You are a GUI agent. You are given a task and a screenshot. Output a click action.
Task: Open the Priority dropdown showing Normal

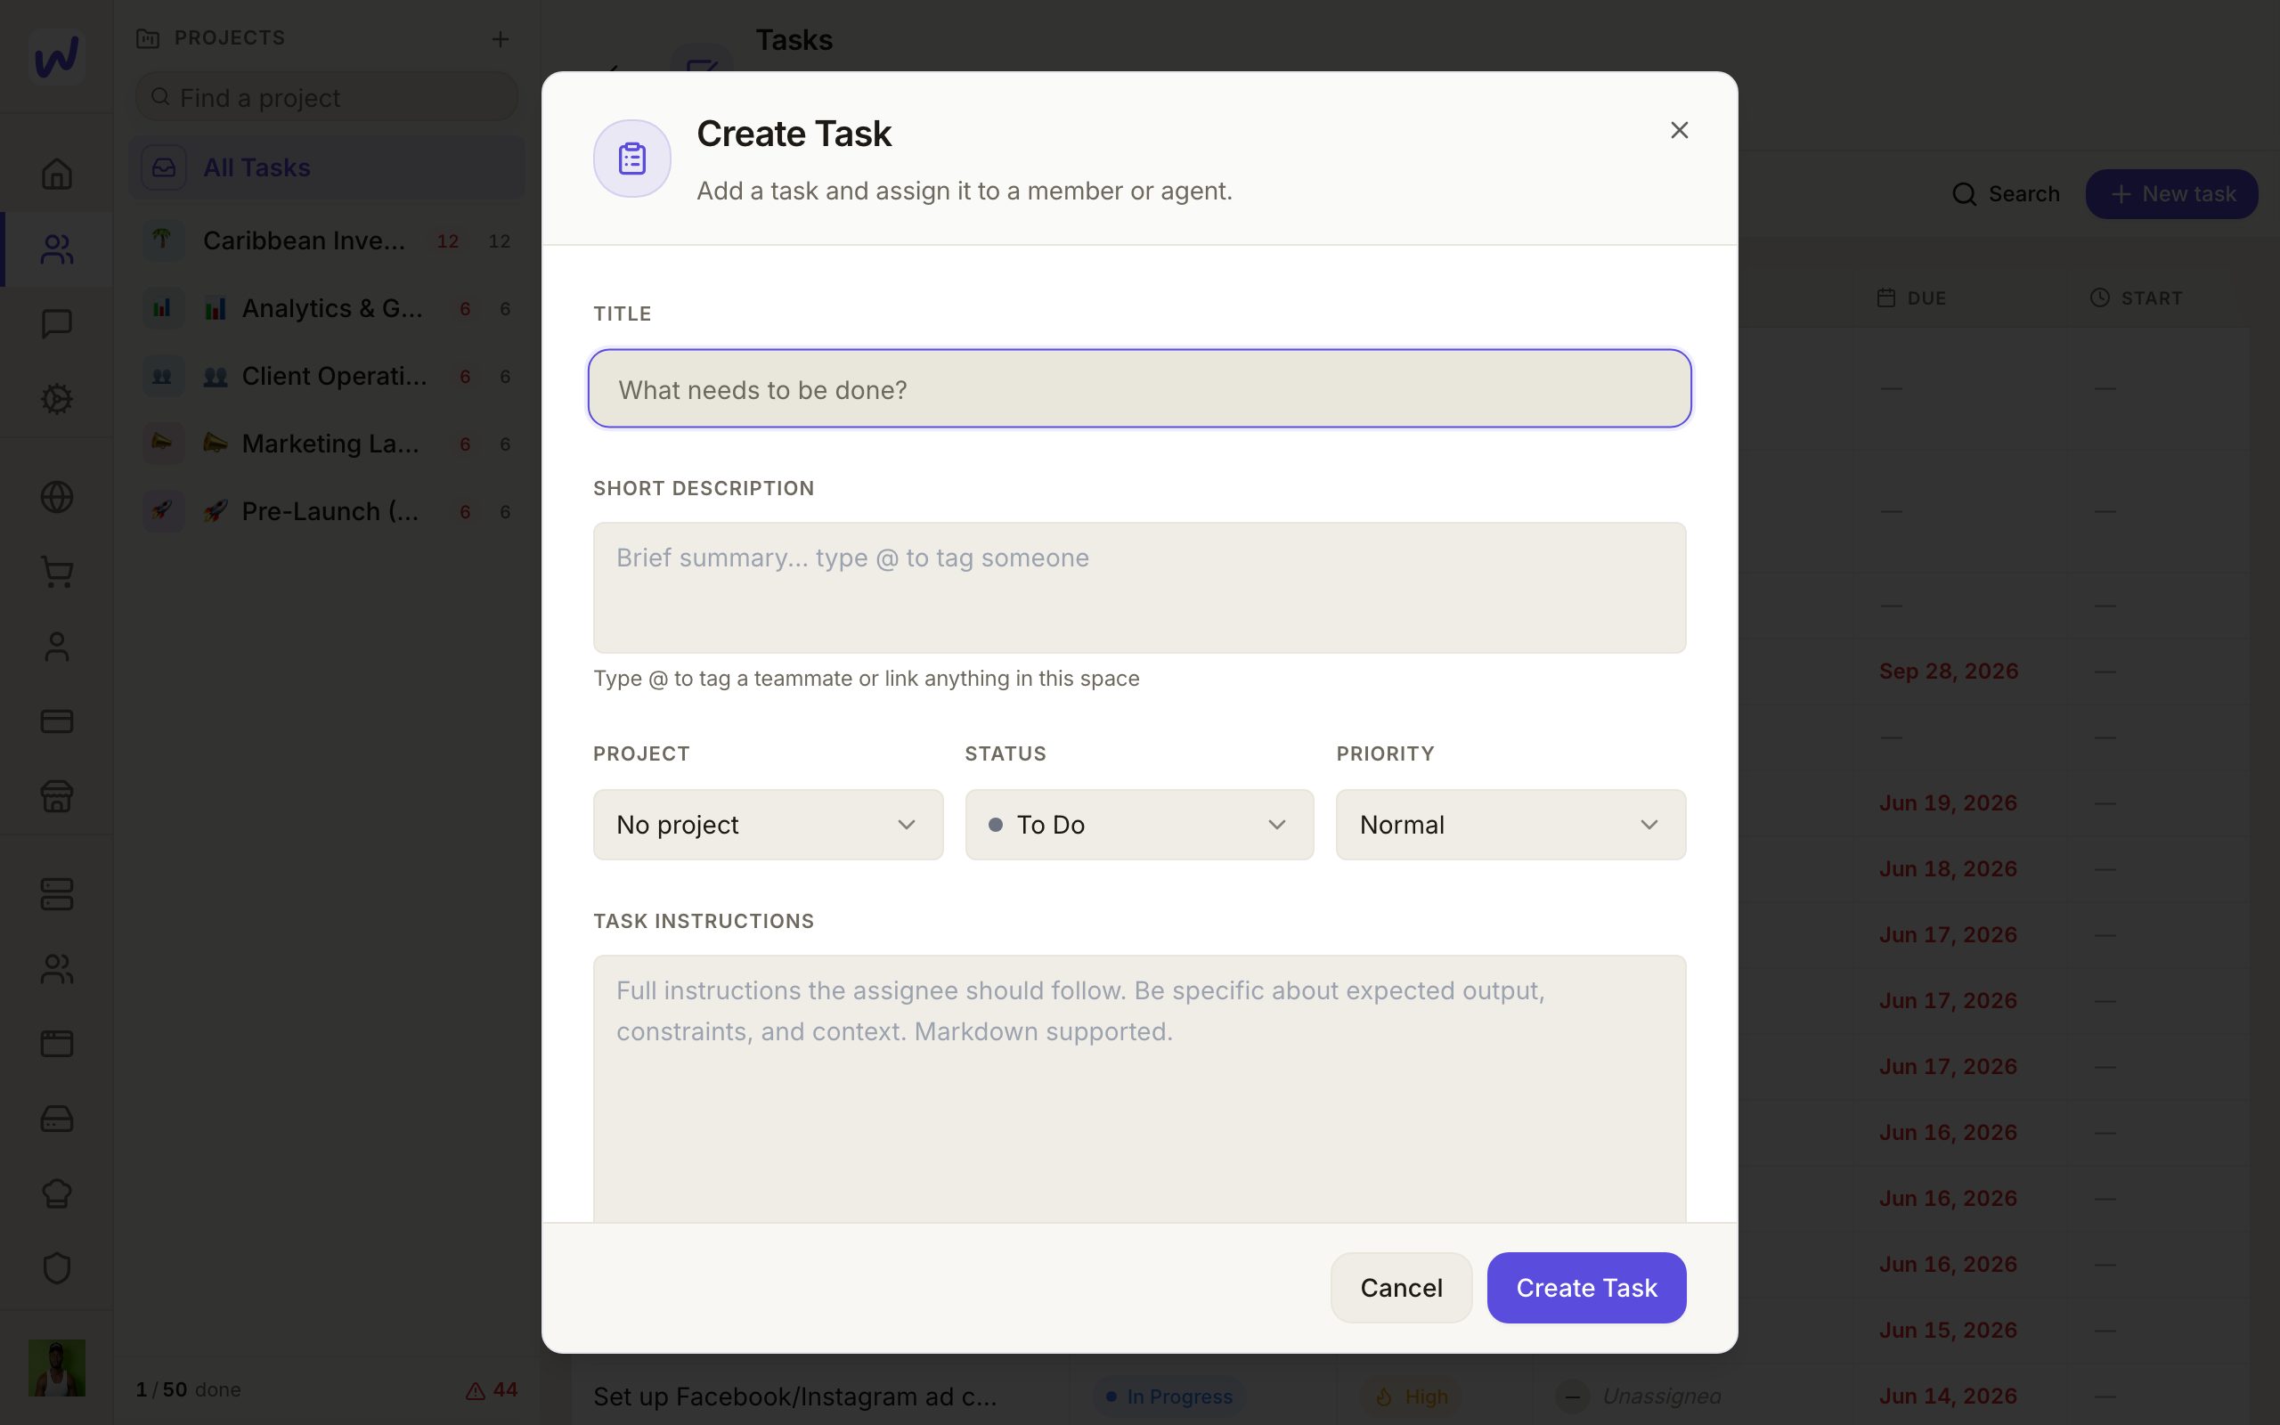[1510, 825]
